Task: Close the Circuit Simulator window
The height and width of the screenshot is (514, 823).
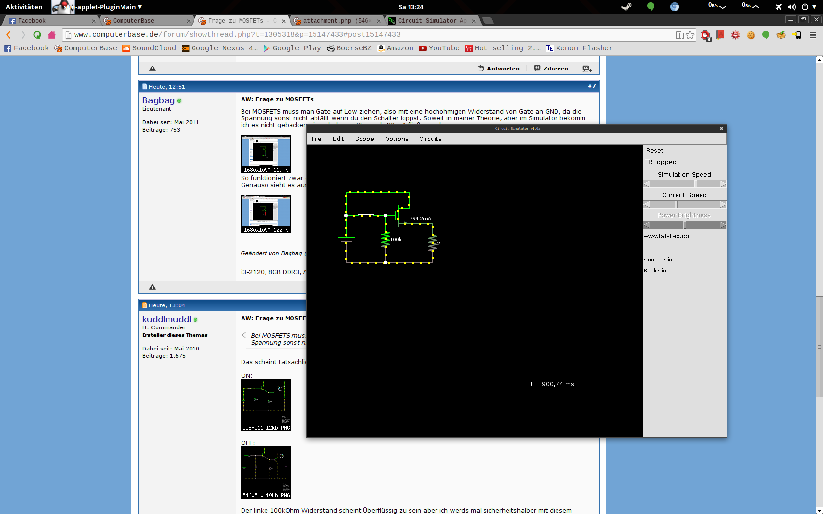Action: (721, 128)
